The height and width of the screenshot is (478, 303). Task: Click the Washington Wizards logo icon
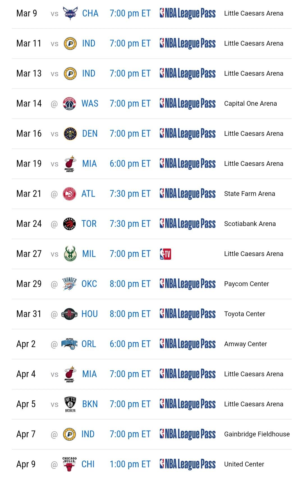click(x=69, y=104)
